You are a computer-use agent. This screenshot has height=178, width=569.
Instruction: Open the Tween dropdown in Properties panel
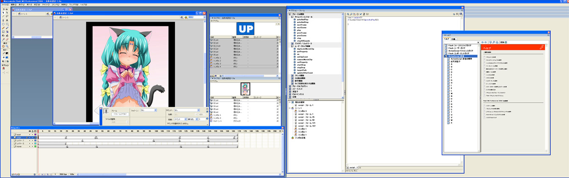(x=149, y=110)
